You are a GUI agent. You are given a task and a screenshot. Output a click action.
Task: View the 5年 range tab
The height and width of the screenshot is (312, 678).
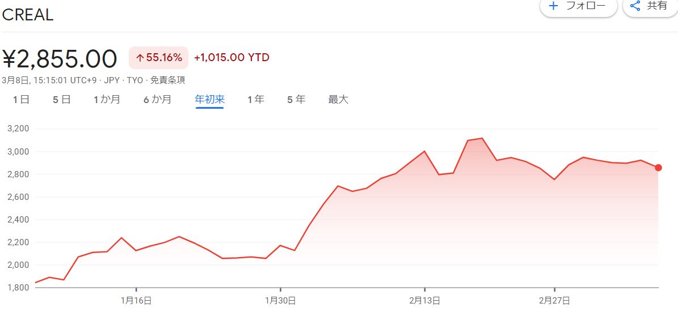click(296, 100)
